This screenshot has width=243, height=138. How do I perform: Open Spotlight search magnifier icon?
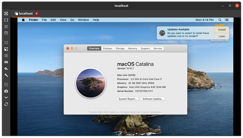(x=220, y=20)
